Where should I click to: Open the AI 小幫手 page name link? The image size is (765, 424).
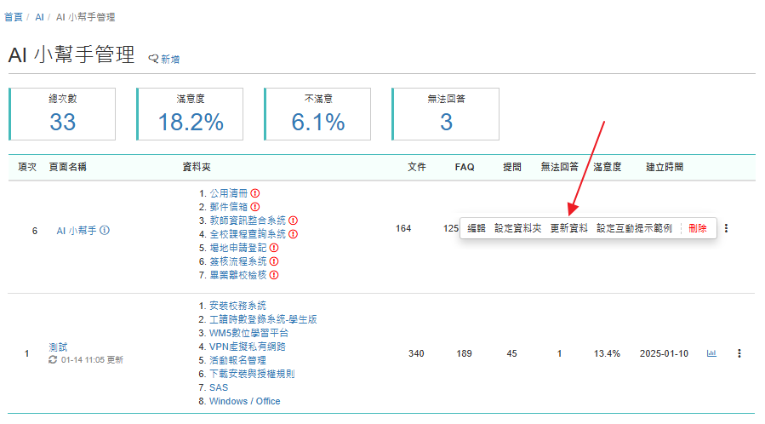click(76, 231)
